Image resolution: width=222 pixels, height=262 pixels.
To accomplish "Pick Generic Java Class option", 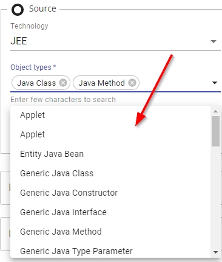I will [110, 173].
